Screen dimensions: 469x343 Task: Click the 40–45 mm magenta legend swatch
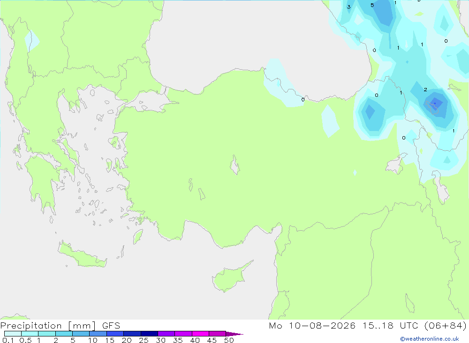pos(200,334)
